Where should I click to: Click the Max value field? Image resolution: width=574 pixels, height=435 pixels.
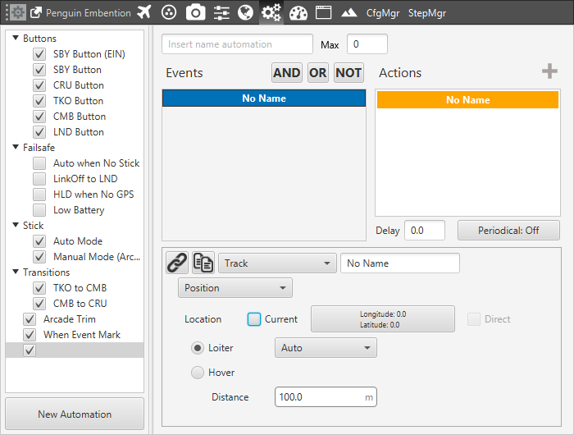point(367,44)
